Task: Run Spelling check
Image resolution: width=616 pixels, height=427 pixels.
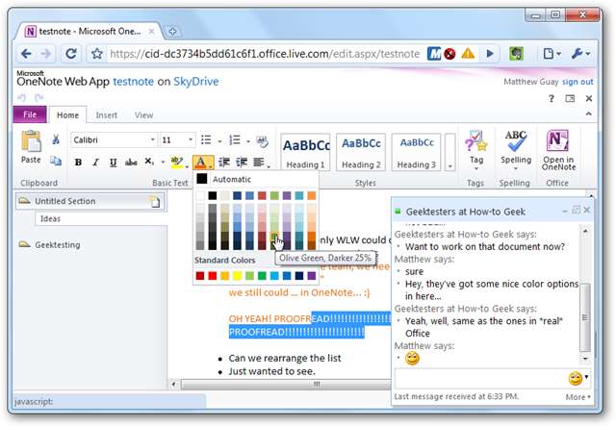Action: pyautogui.click(x=516, y=150)
